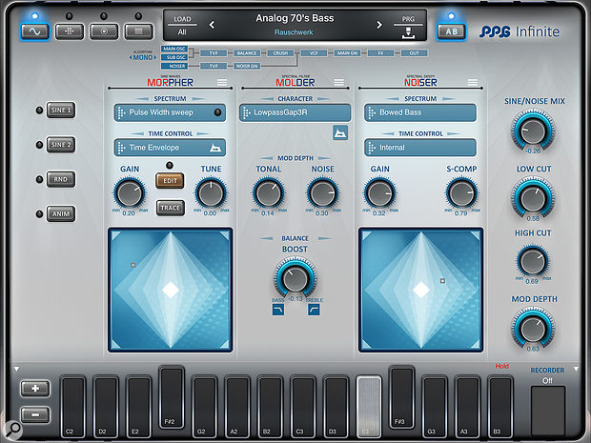The image size is (591, 443).
Task: Click the Molder TONAL mod depth knob
Action: (x=269, y=193)
